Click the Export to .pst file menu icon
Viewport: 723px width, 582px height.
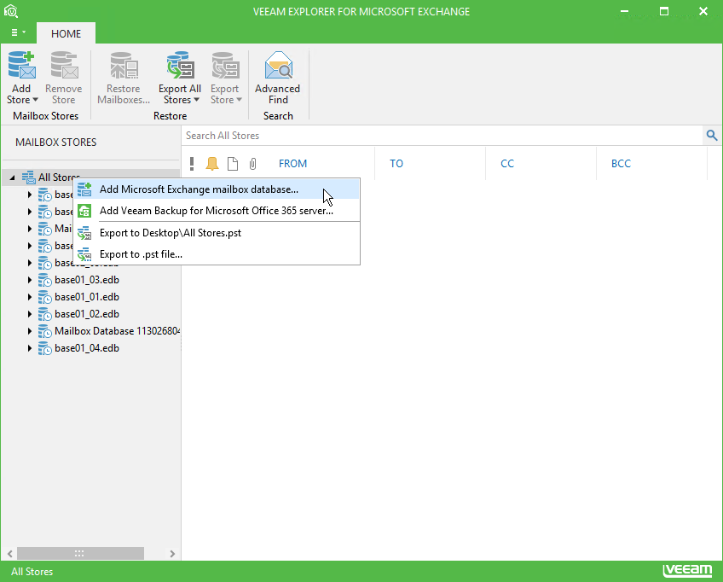point(84,254)
